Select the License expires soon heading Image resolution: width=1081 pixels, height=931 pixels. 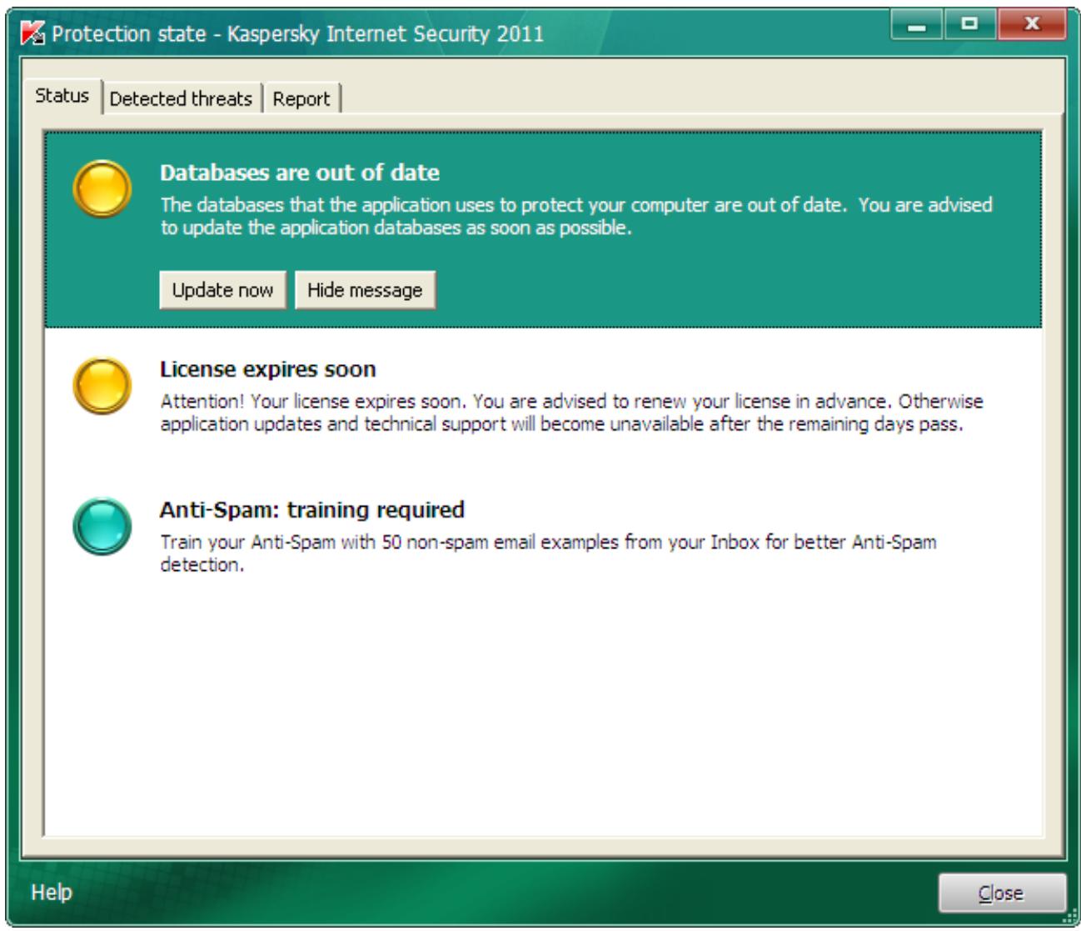[268, 369]
